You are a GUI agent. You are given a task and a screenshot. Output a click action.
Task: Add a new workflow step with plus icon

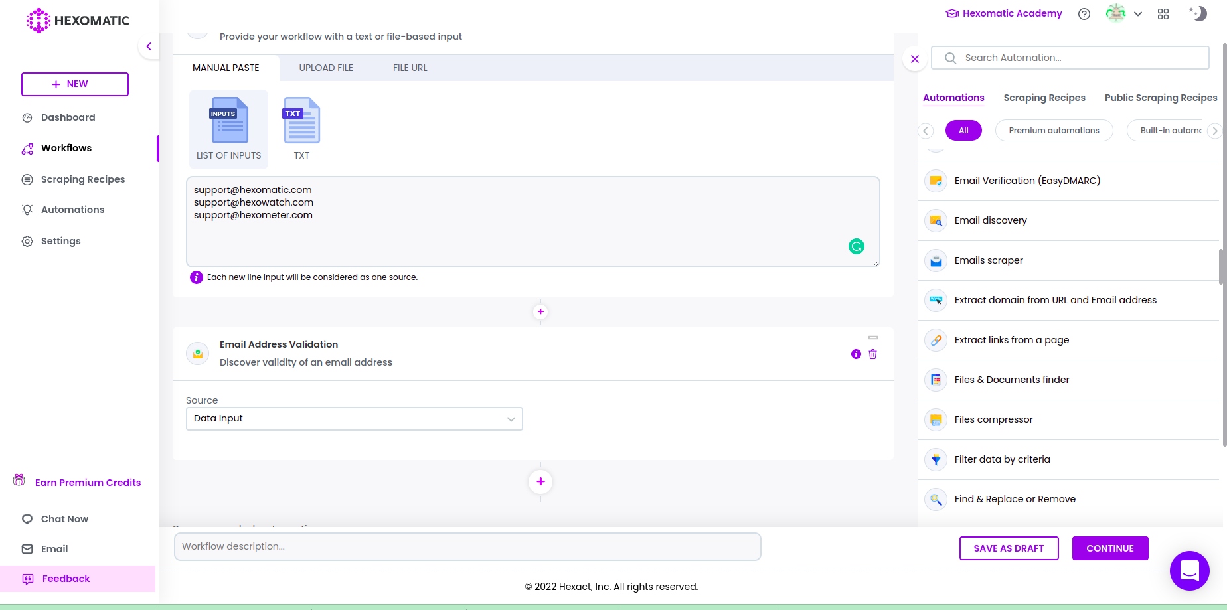tap(540, 481)
